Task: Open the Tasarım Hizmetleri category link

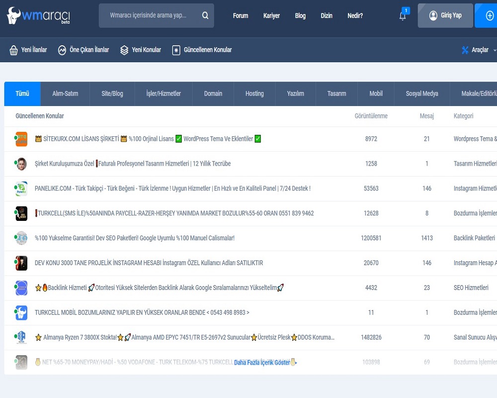Action: click(475, 164)
